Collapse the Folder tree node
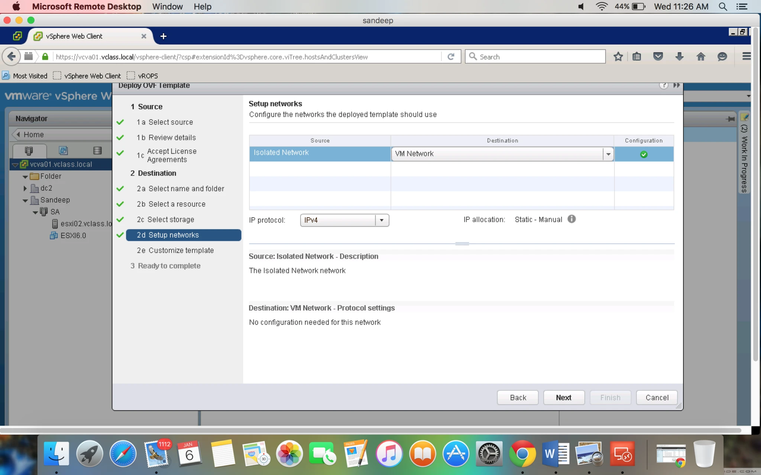 (25, 177)
